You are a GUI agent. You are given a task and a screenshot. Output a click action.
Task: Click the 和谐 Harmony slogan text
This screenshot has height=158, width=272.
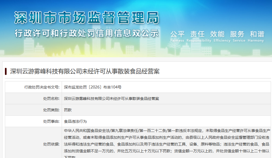(x=256, y=36)
